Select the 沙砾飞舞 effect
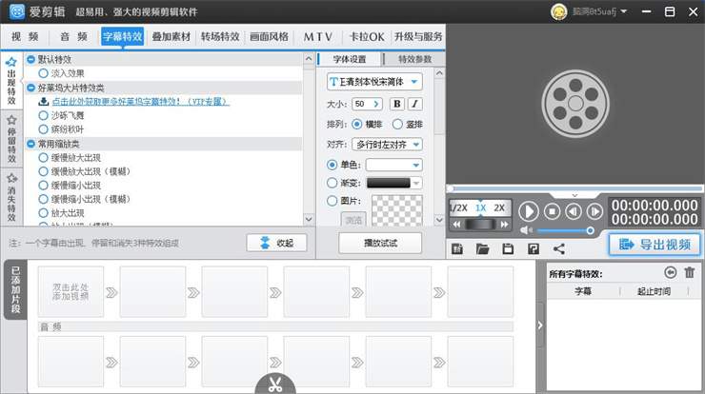 click(44, 115)
